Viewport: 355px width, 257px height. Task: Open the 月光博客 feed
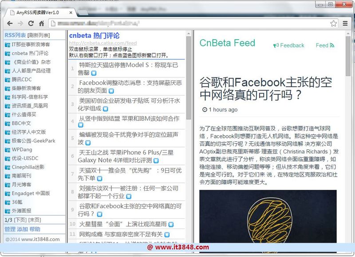(x=21, y=185)
